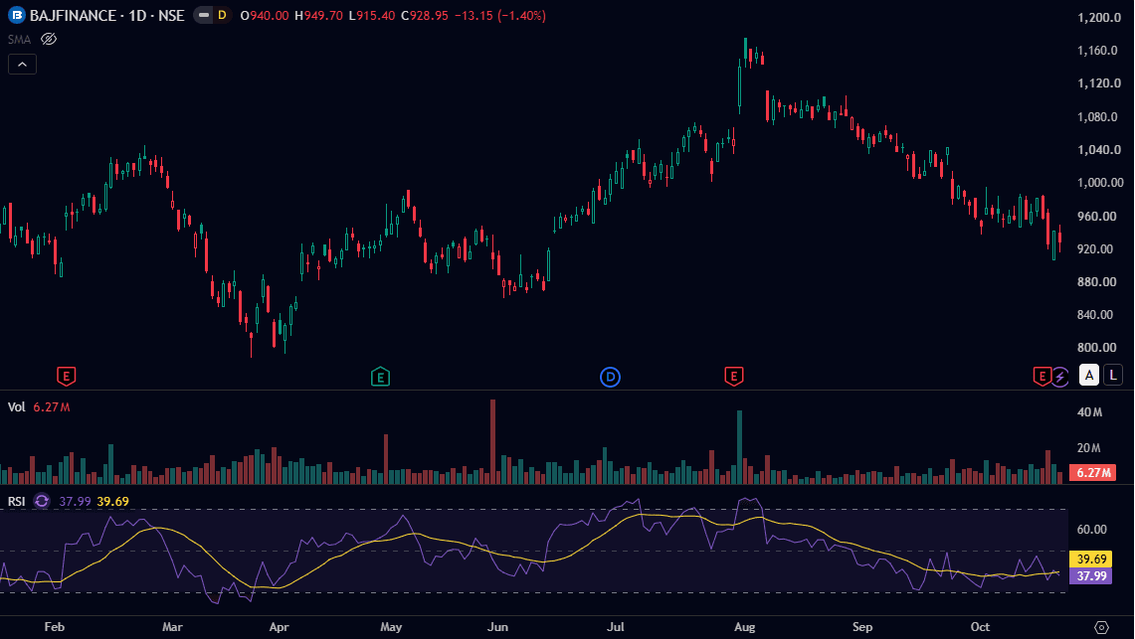The height and width of the screenshot is (639, 1135).
Task: Click the 40 M volume axis label
Action: [1089, 412]
